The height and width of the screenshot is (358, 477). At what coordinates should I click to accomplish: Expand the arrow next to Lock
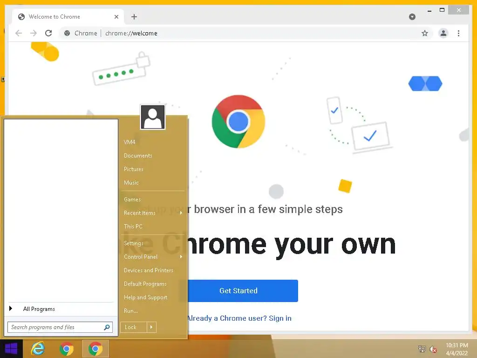click(151, 327)
